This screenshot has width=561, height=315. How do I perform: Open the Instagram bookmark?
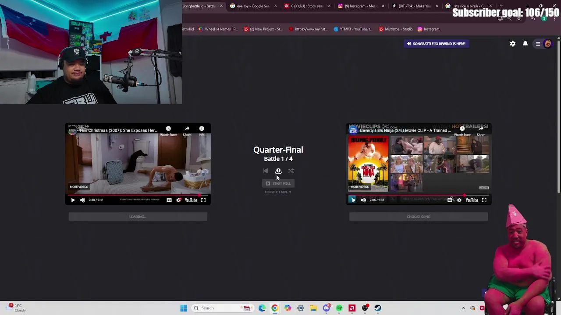coord(428,29)
